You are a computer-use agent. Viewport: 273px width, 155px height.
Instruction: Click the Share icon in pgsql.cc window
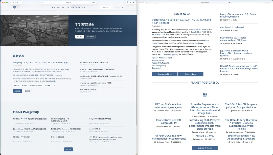coord(127,3)
